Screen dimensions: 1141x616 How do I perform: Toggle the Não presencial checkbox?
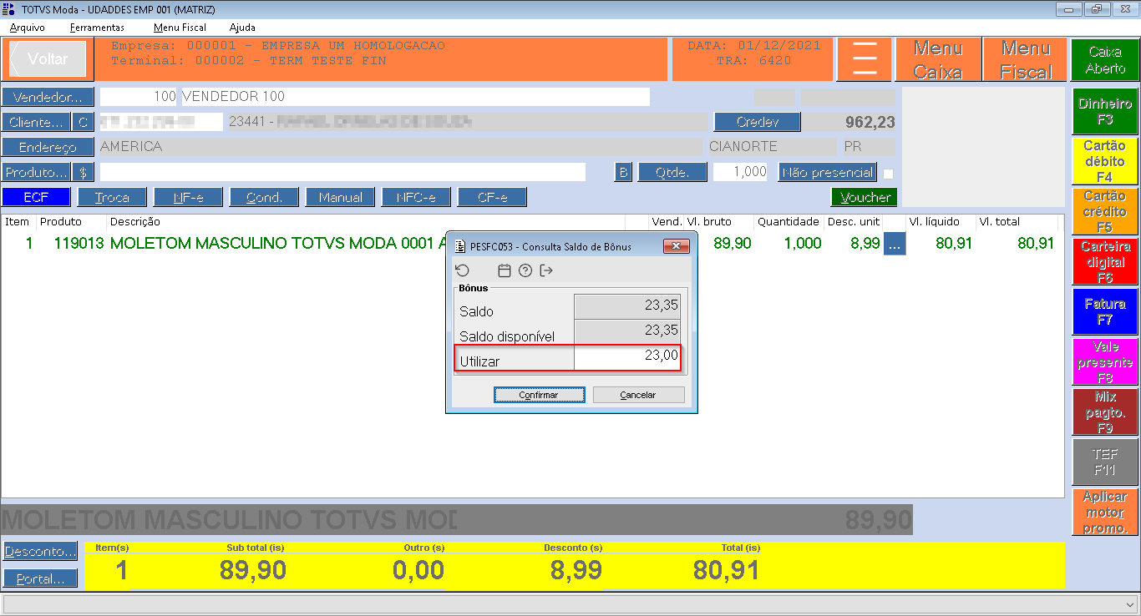click(888, 174)
